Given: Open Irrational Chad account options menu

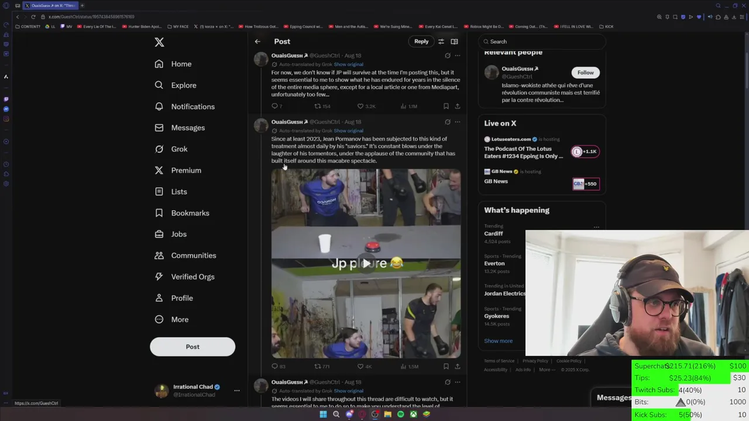Looking at the screenshot, I should click(236, 391).
